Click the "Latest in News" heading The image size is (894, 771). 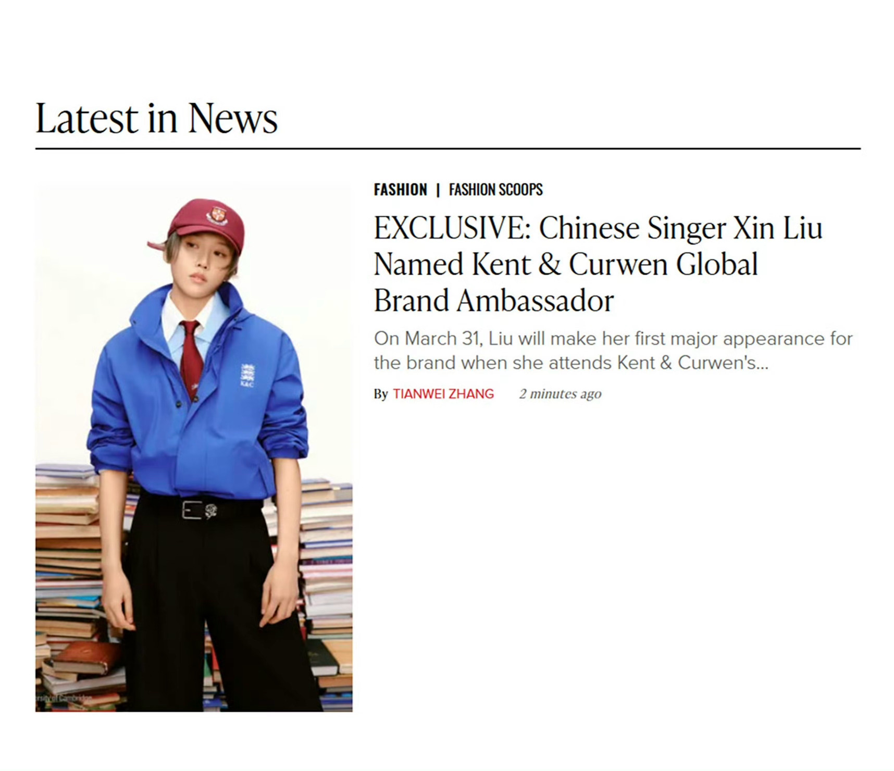pos(156,118)
